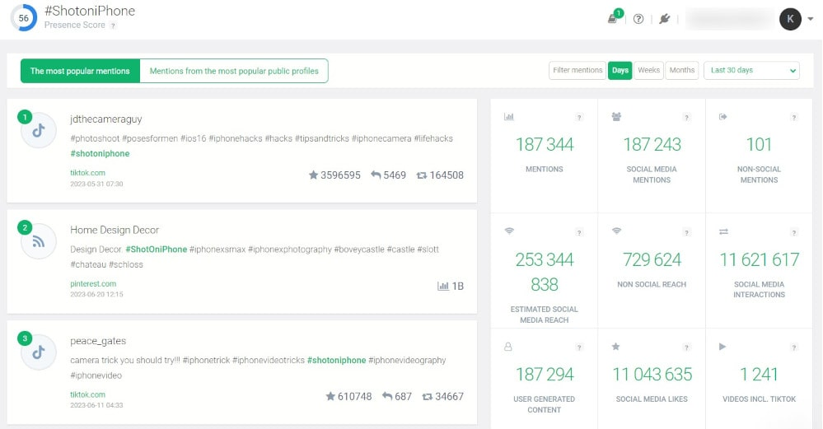Screen dimensions: 823x429
Task: Click the star likes icon next to 610748
Action: point(330,397)
